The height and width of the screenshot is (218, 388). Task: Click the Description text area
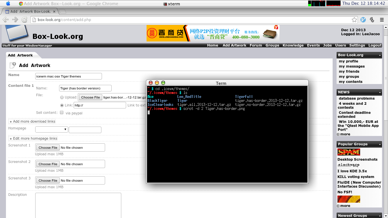pyautogui.click(x=78, y=206)
